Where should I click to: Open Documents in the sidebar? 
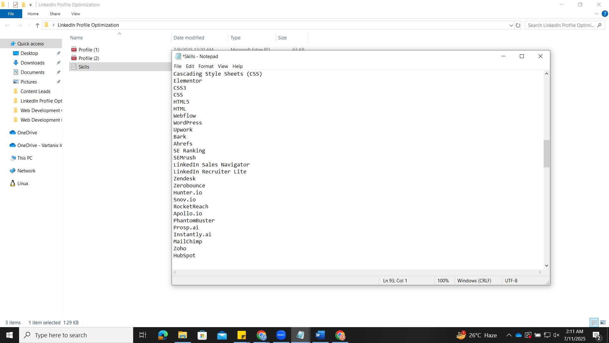32,72
